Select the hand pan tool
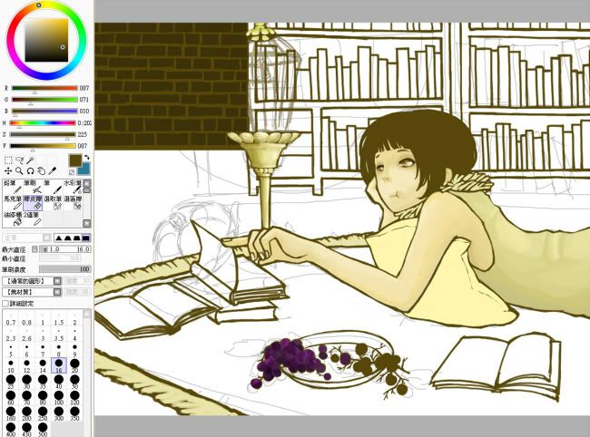The image size is (590, 437). click(41, 170)
